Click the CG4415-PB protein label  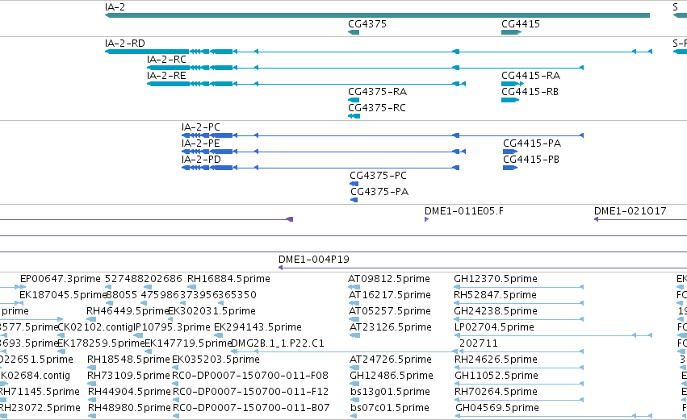(531, 160)
